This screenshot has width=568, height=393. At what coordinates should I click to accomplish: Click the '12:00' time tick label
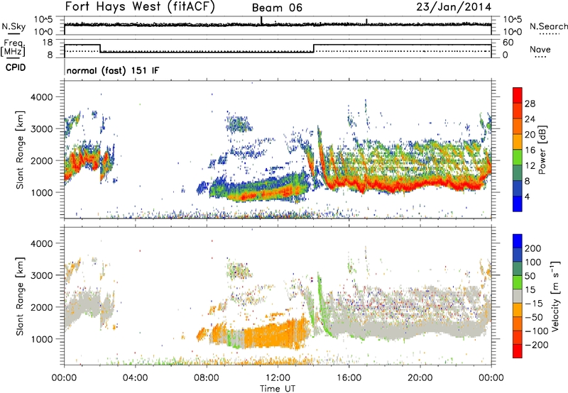point(278,377)
